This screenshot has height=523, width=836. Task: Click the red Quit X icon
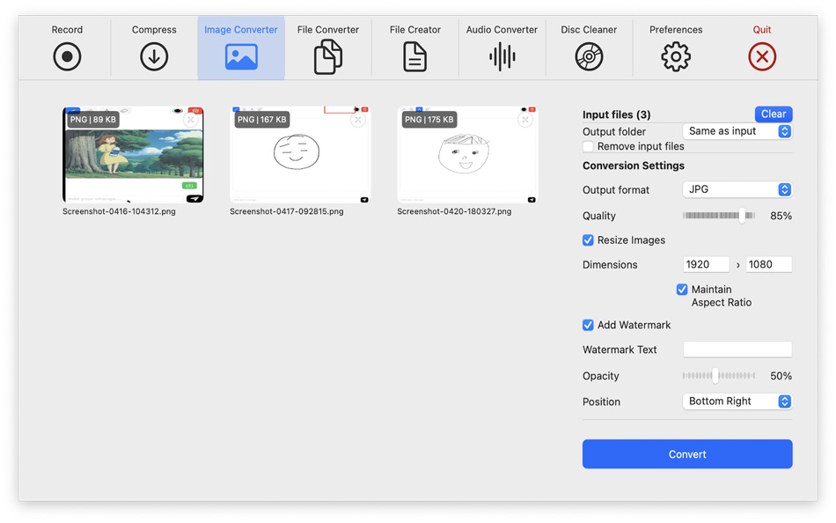(x=762, y=56)
